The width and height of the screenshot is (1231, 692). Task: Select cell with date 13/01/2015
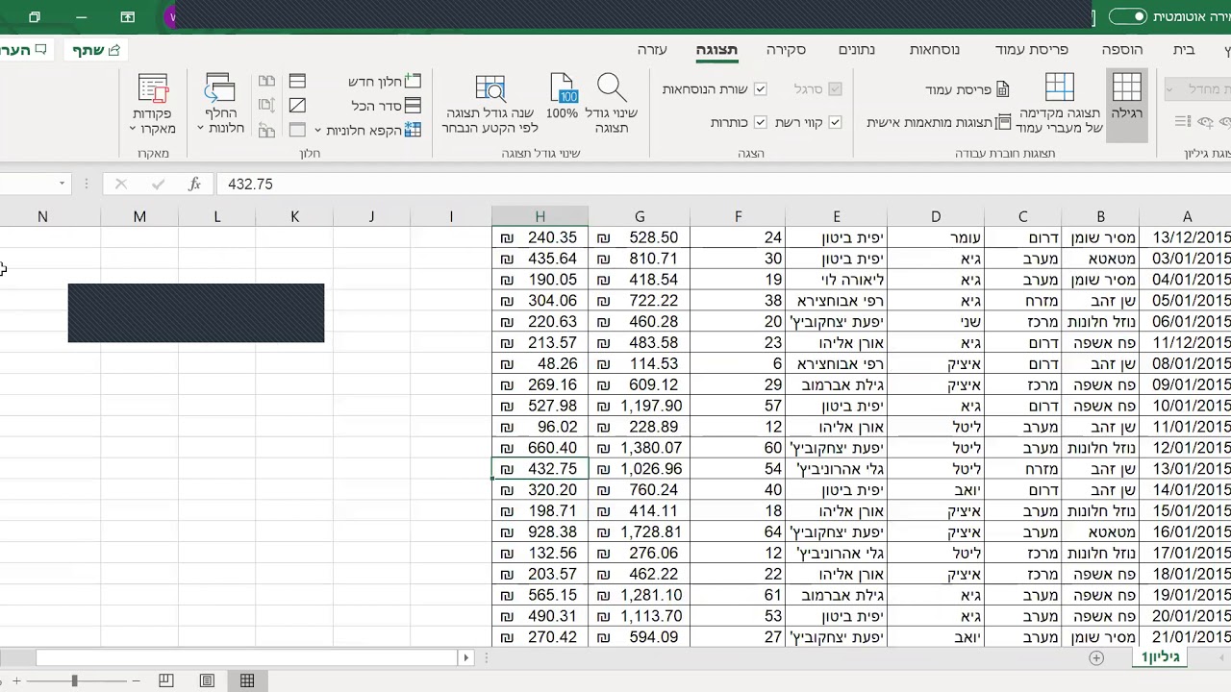pyautogui.click(x=1187, y=469)
